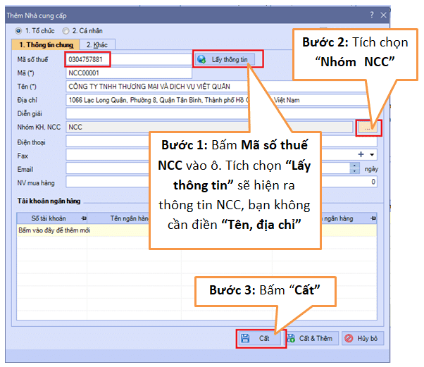This screenshot has width=424, height=367.
Task: Switch to the 2. Khác tab
Action: pyautogui.click(x=87, y=44)
